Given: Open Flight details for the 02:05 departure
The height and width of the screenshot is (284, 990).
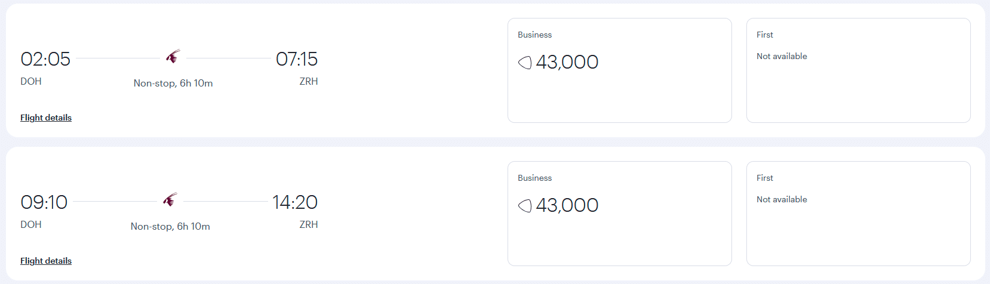Looking at the screenshot, I should tap(46, 118).
